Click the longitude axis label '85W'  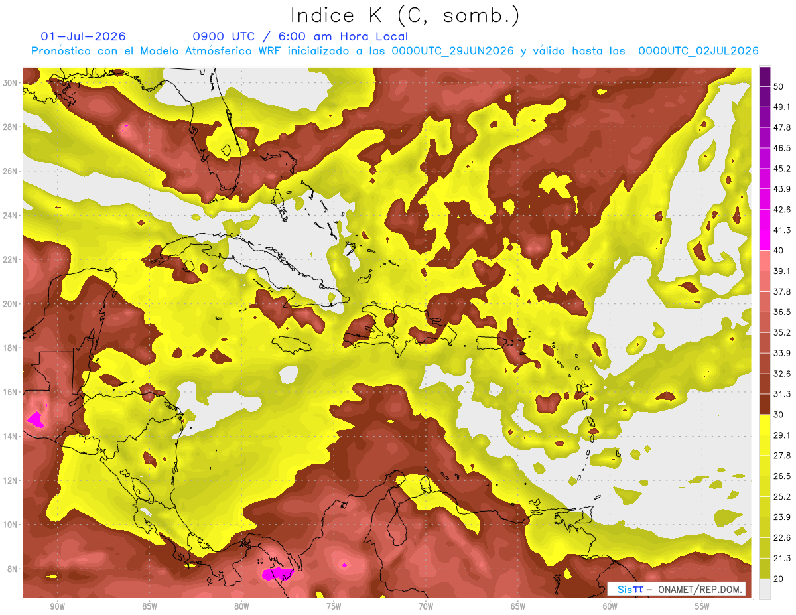149,606
